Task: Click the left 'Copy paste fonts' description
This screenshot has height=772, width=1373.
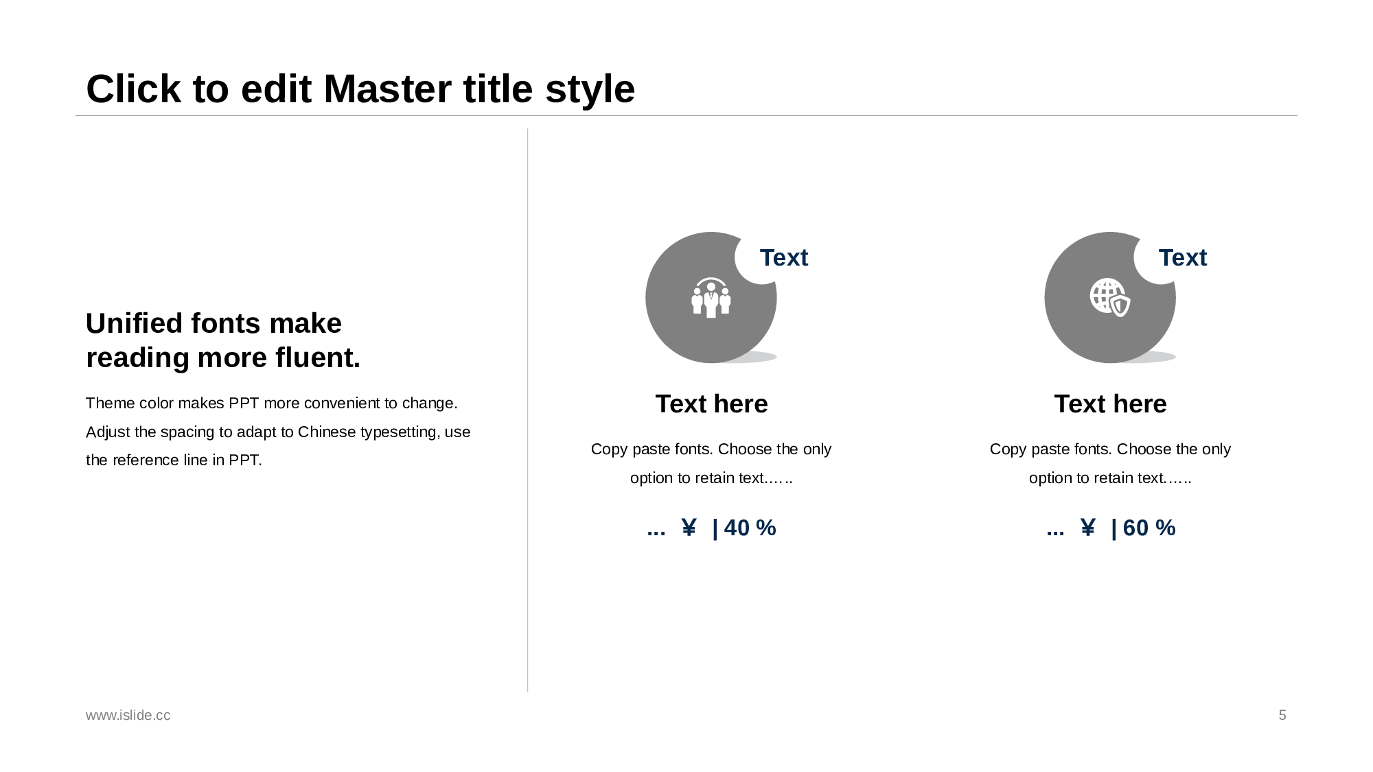Action: pos(711,463)
